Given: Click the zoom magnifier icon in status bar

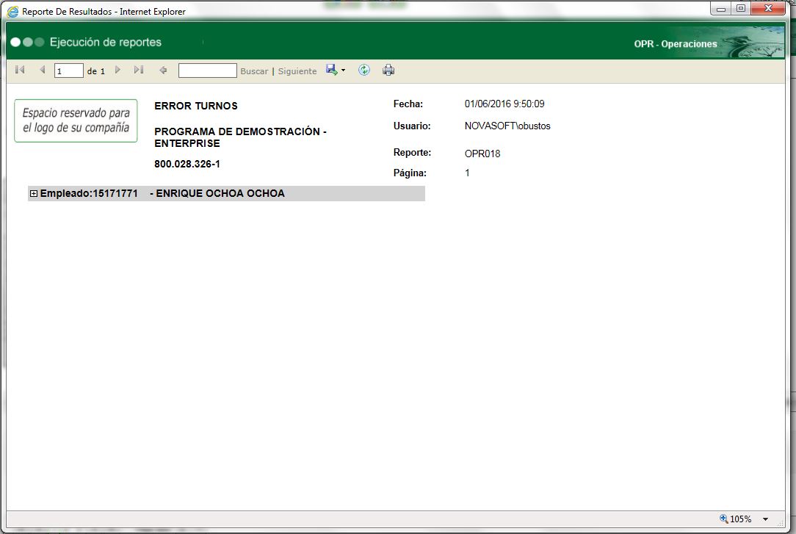Looking at the screenshot, I should click(x=724, y=519).
